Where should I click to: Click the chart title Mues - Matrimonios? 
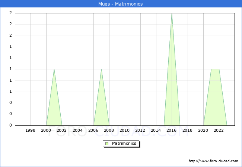tap(121, 4)
